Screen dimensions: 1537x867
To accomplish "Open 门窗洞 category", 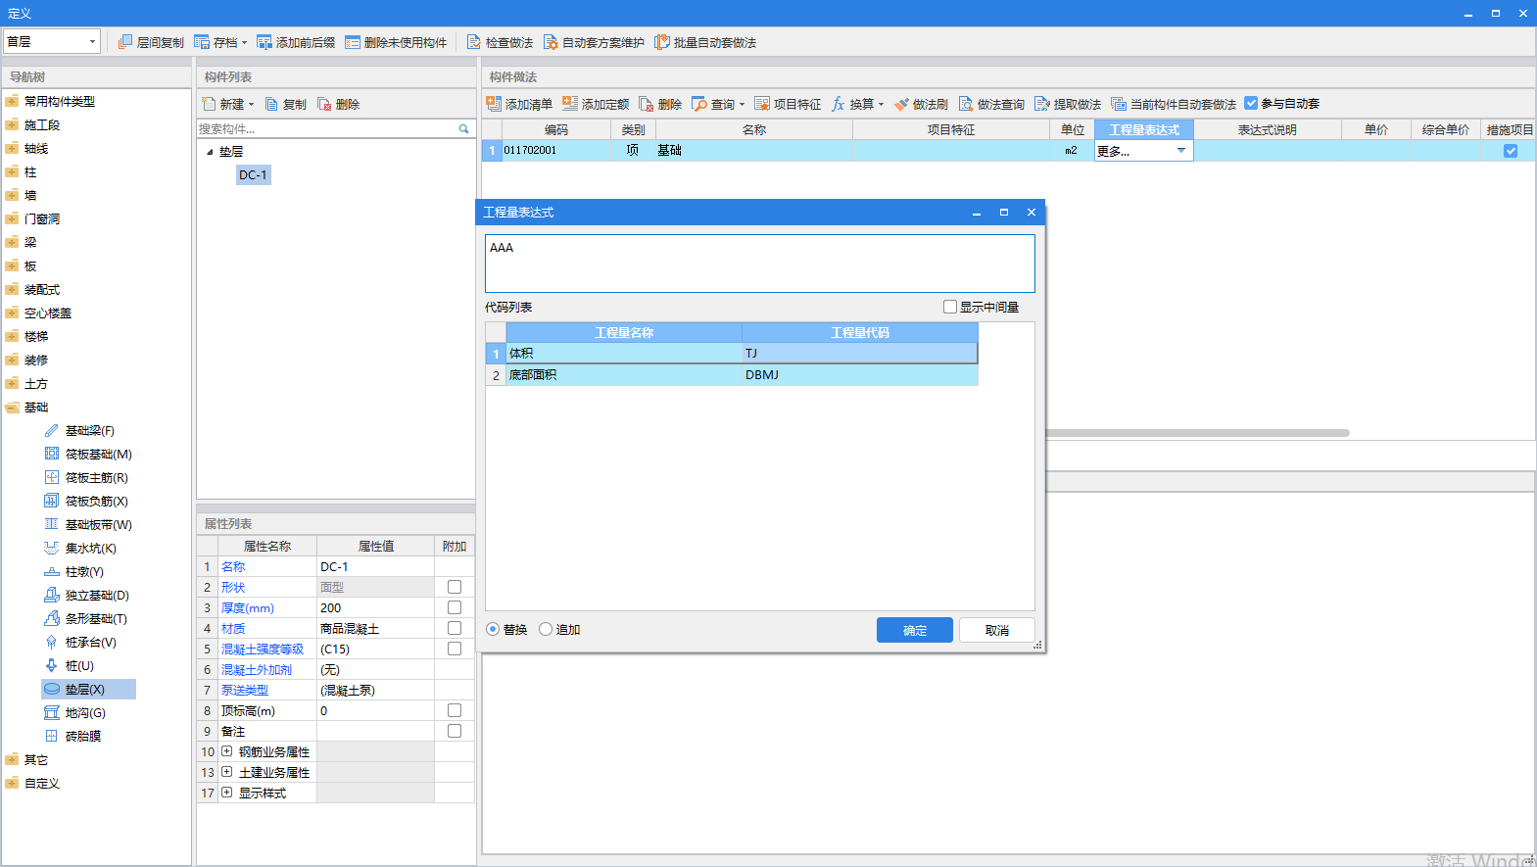I will coord(41,219).
